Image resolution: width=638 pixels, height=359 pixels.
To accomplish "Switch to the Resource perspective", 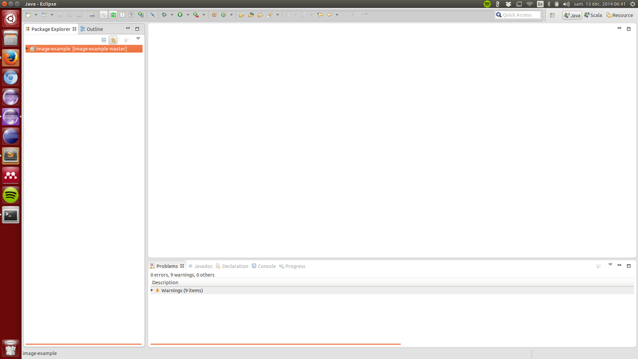I will pyautogui.click(x=620, y=15).
